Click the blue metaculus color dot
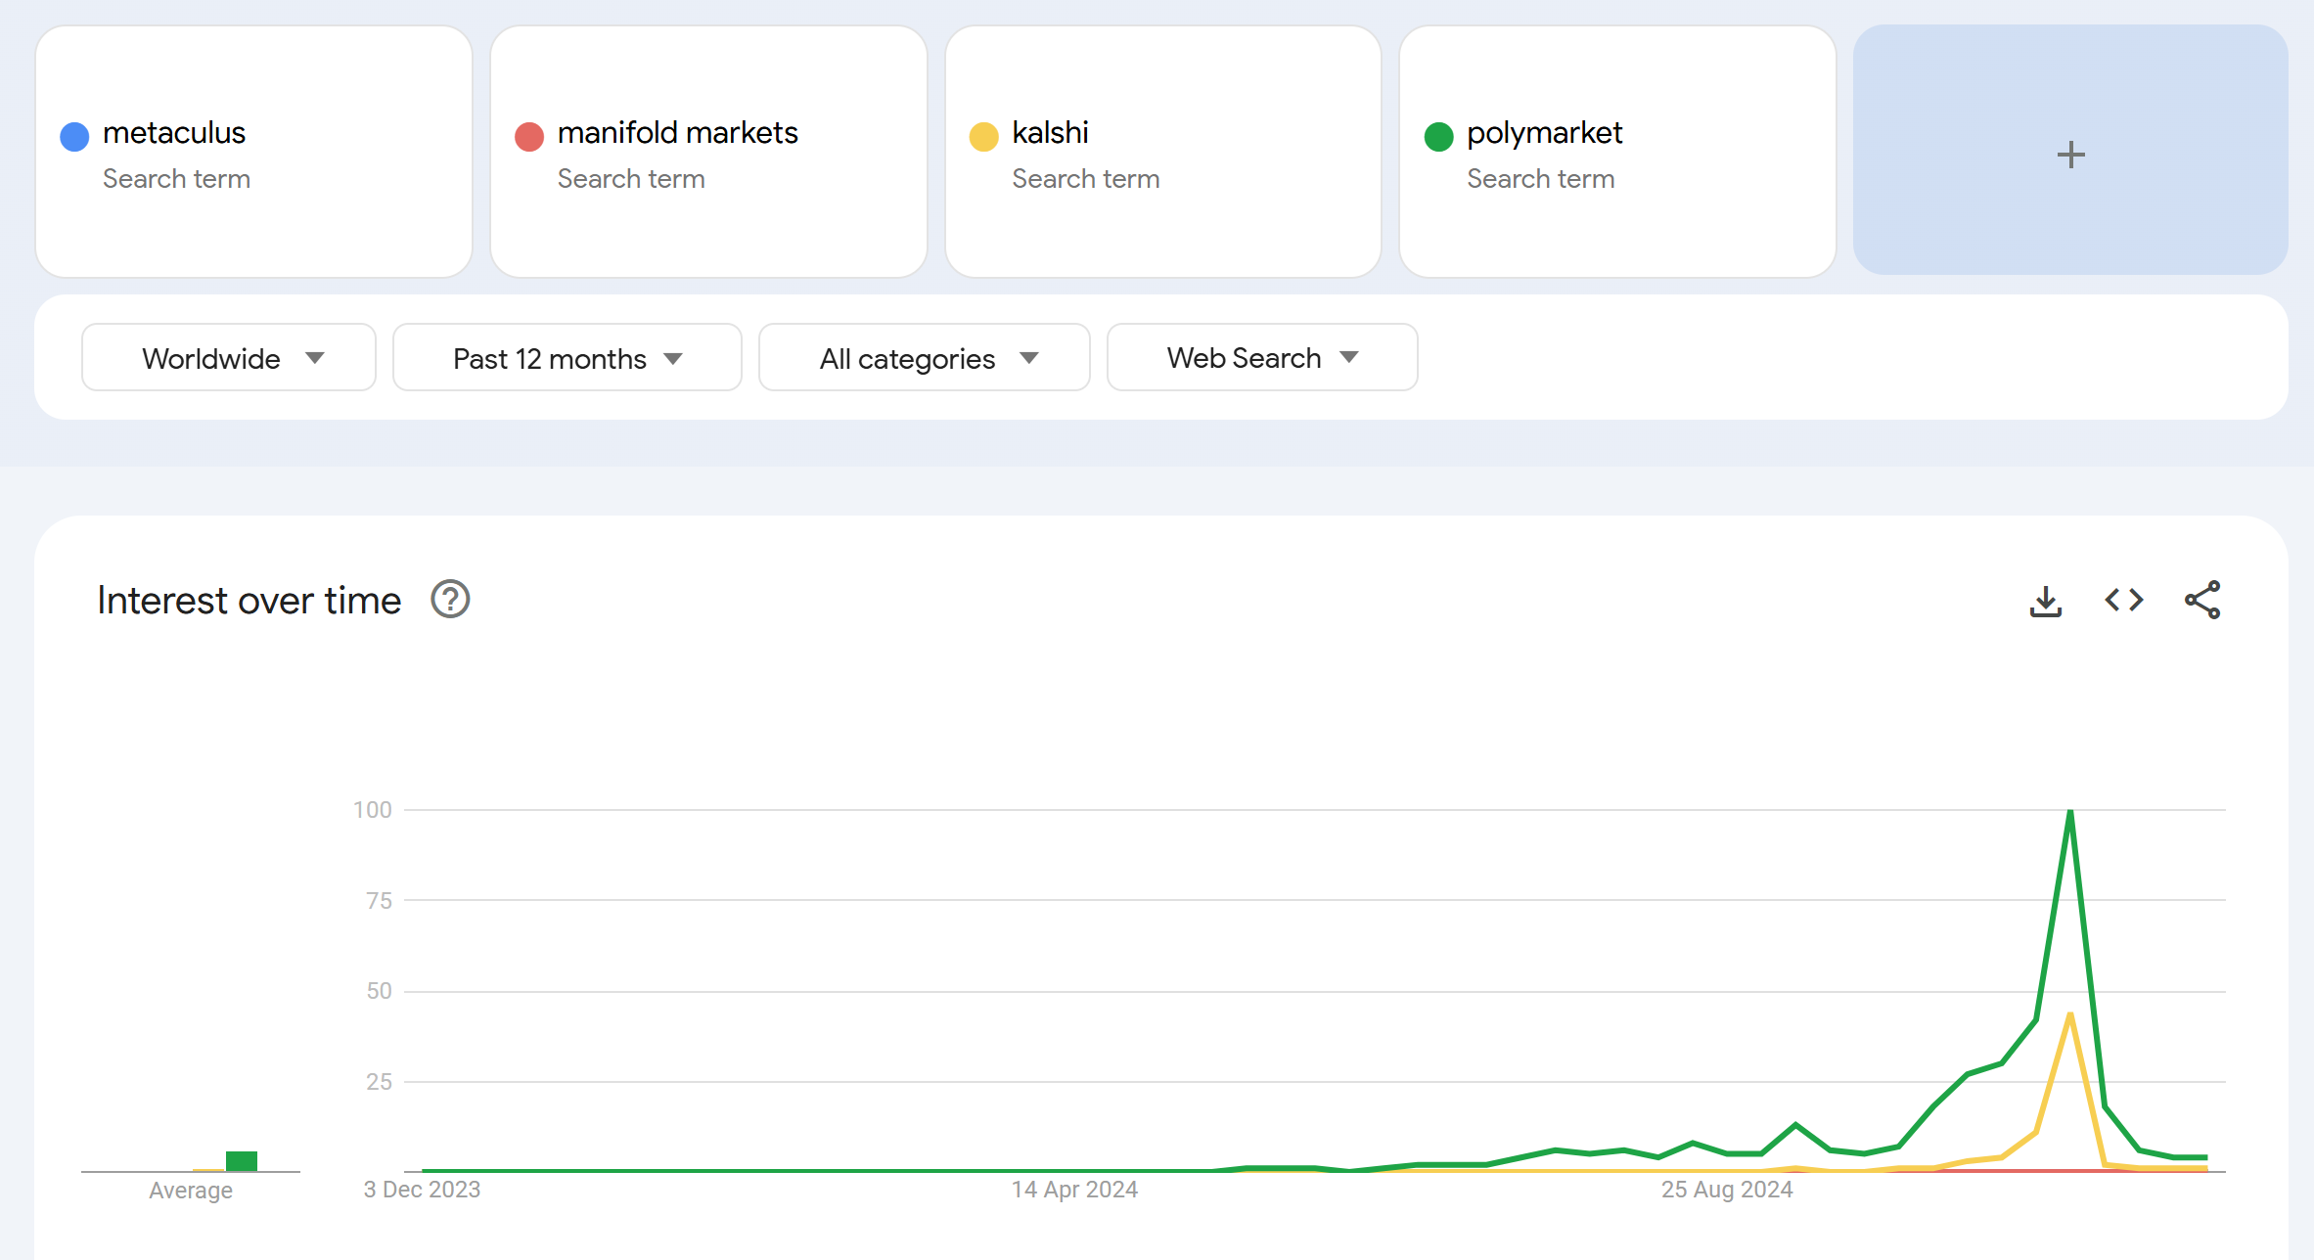The image size is (2314, 1260). (x=74, y=136)
